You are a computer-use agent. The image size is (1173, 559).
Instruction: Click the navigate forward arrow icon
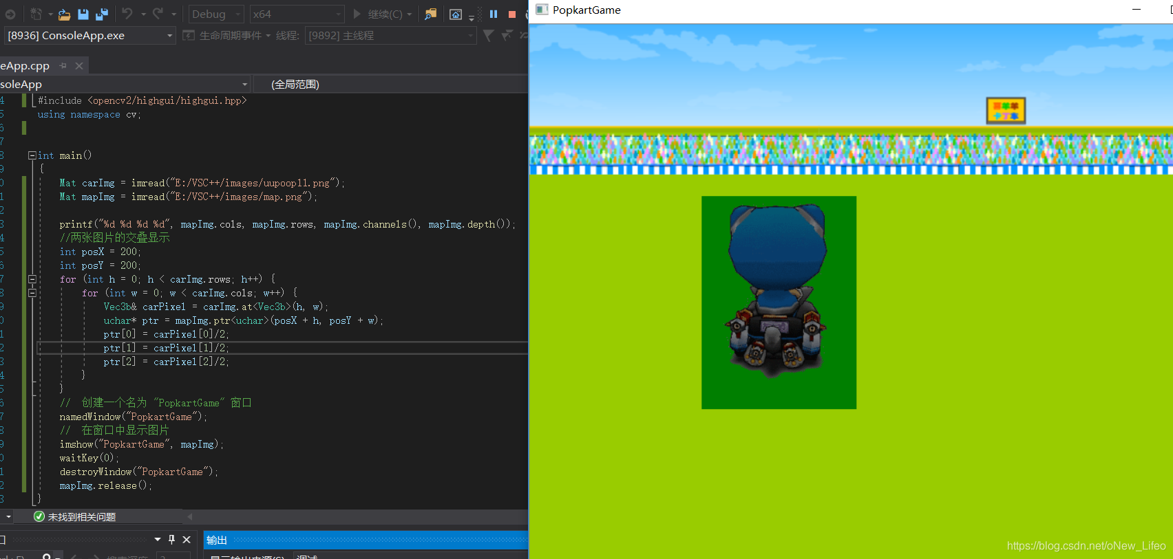(x=10, y=14)
